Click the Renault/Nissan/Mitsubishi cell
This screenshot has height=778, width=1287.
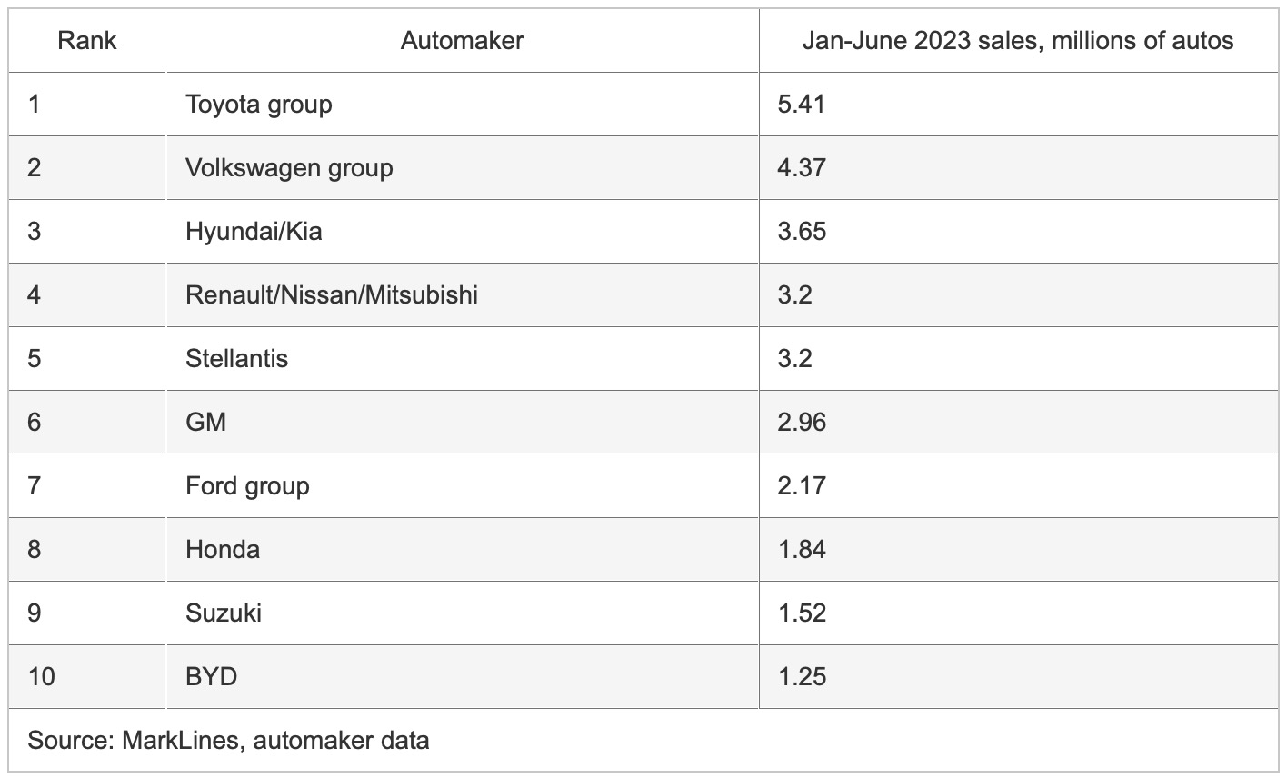click(332, 294)
